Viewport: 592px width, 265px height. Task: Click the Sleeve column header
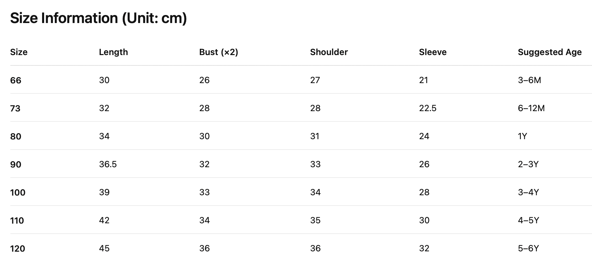pyautogui.click(x=433, y=52)
